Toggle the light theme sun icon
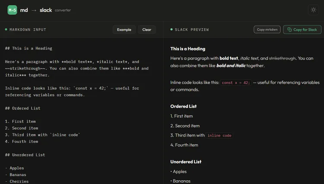Screen dimensions: 324x184 313,10
